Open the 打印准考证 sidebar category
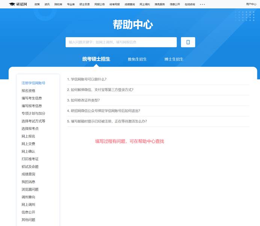 [30, 159]
